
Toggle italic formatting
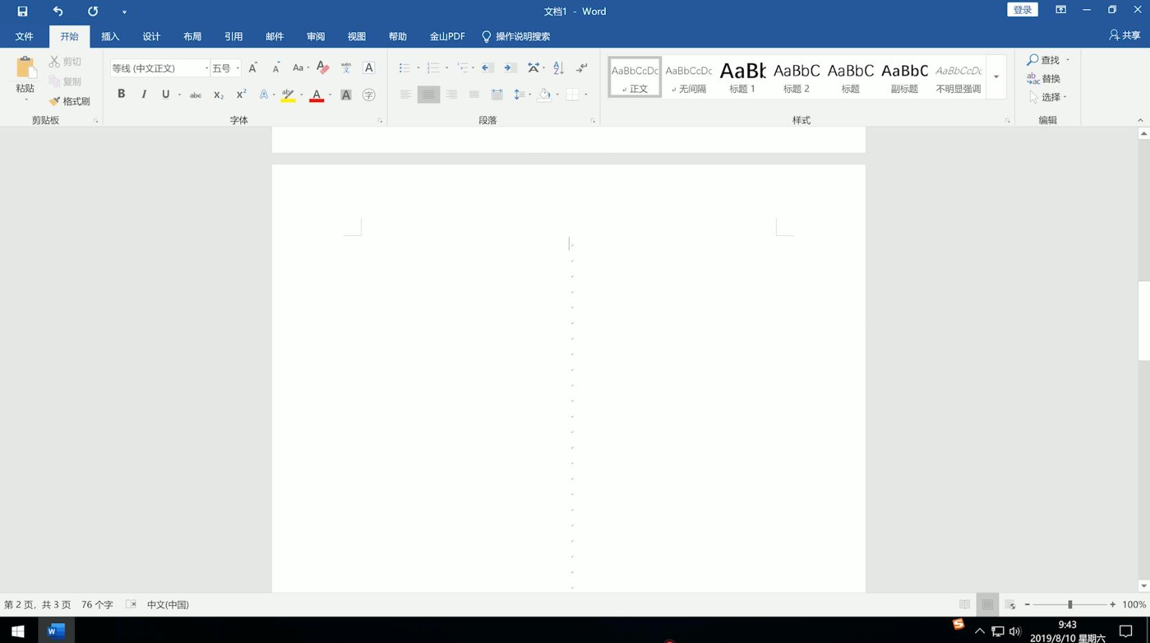(143, 94)
